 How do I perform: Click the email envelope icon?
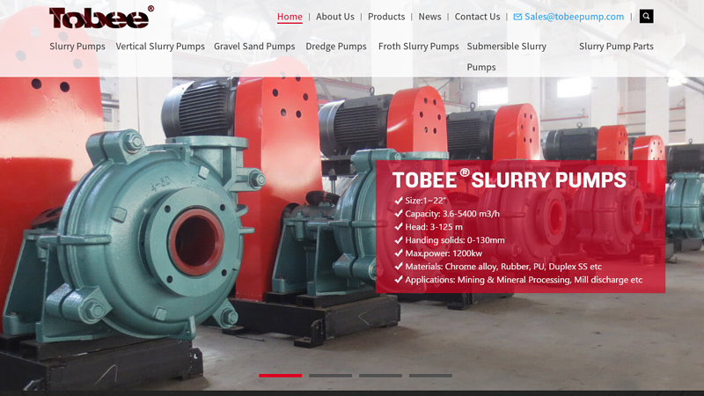point(517,17)
